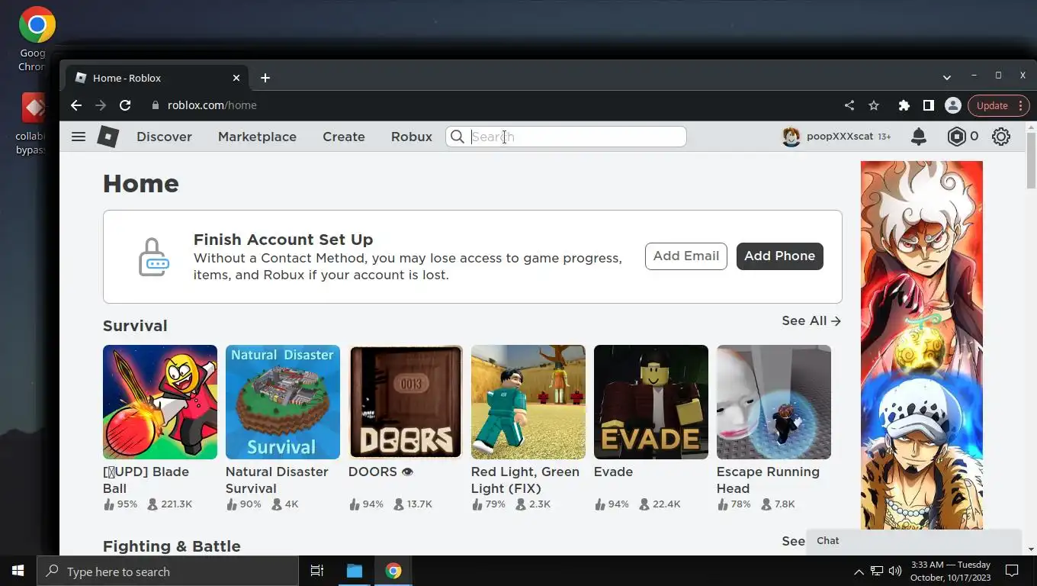Click the browser forward arrow
The width and height of the screenshot is (1037, 586).
point(101,105)
